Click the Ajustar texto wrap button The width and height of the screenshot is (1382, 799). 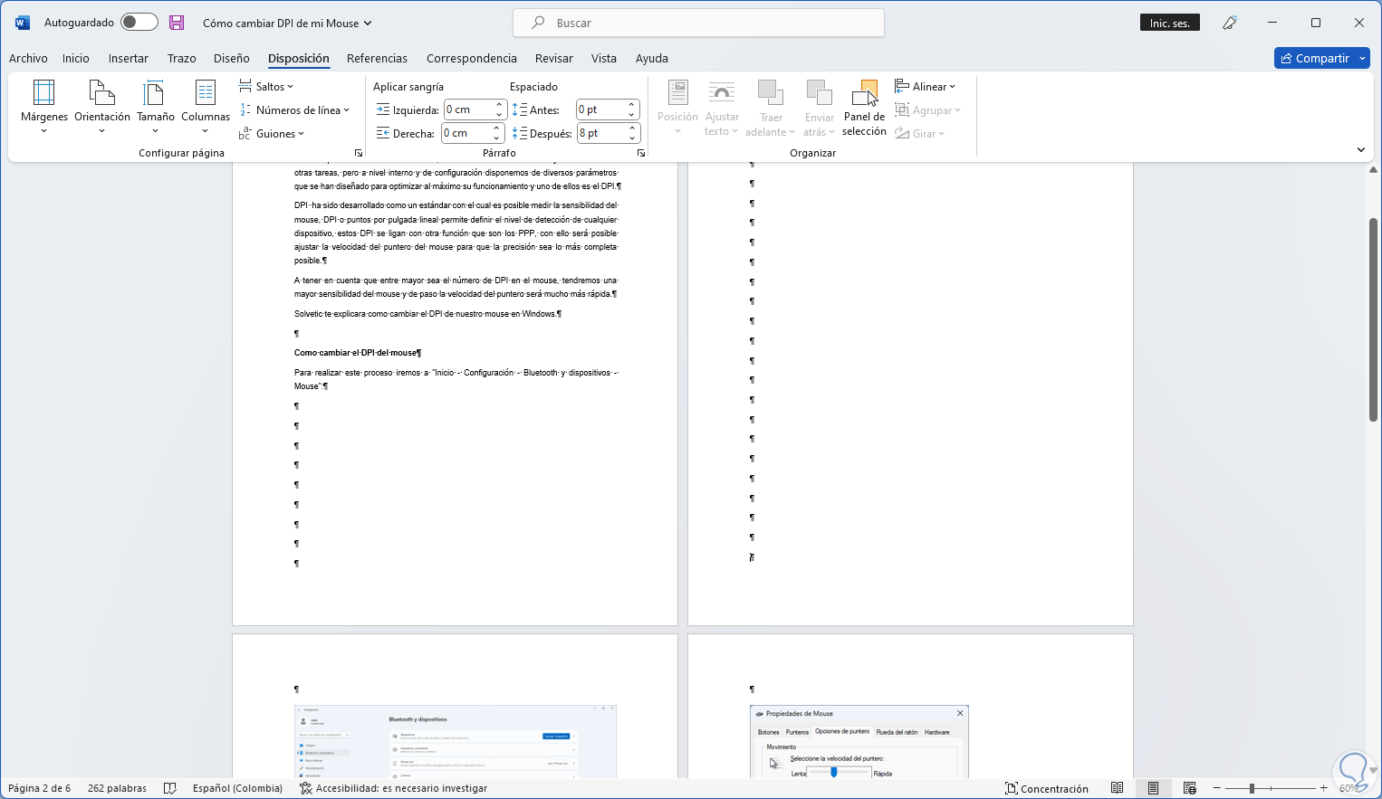(x=722, y=108)
